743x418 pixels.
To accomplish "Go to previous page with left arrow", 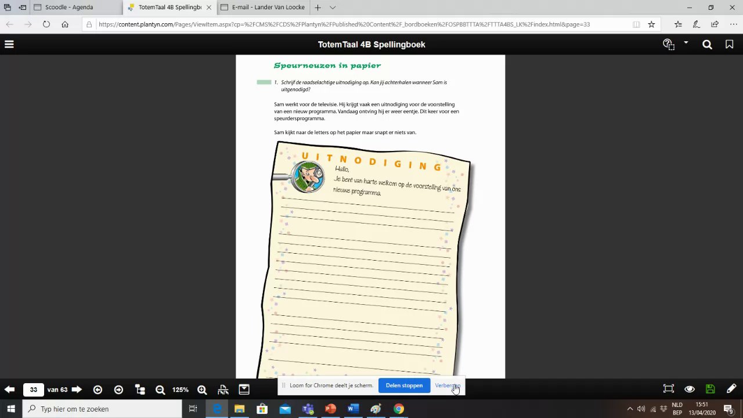I will 9,390.
